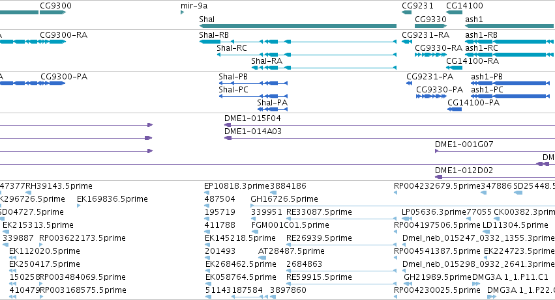The height and width of the screenshot is (300, 555).
Task: Click the CG9231-RA transcript label
Action: click(x=425, y=35)
